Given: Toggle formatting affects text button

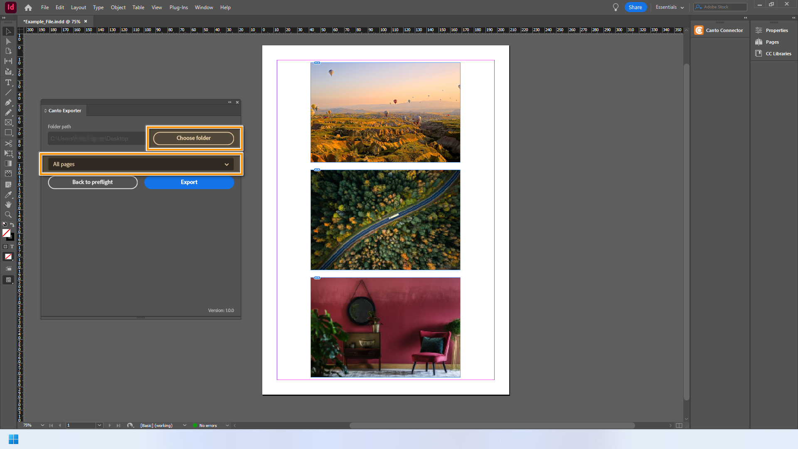Looking at the screenshot, I should 12,247.
